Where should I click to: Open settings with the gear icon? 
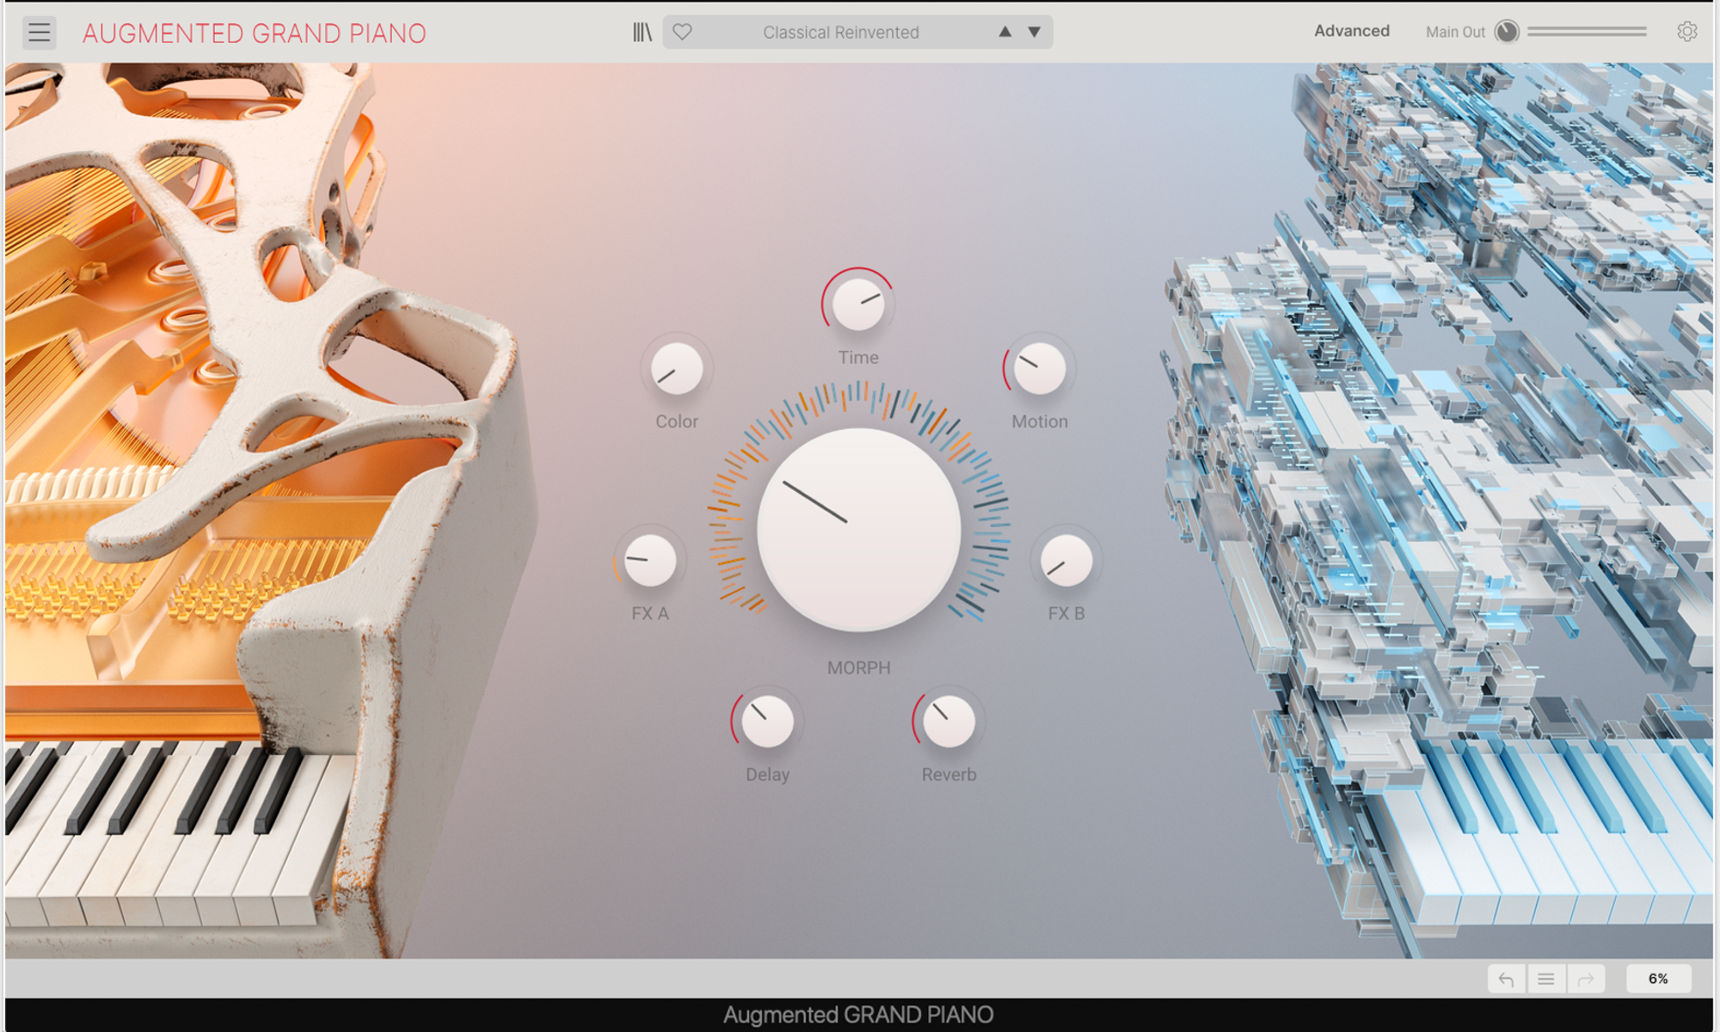click(x=1686, y=32)
